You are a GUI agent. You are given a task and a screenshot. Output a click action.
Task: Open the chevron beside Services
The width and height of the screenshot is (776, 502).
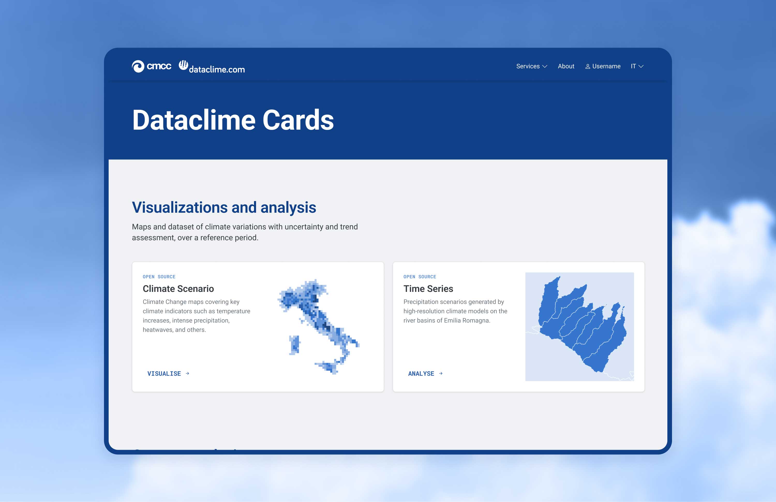coord(545,66)
